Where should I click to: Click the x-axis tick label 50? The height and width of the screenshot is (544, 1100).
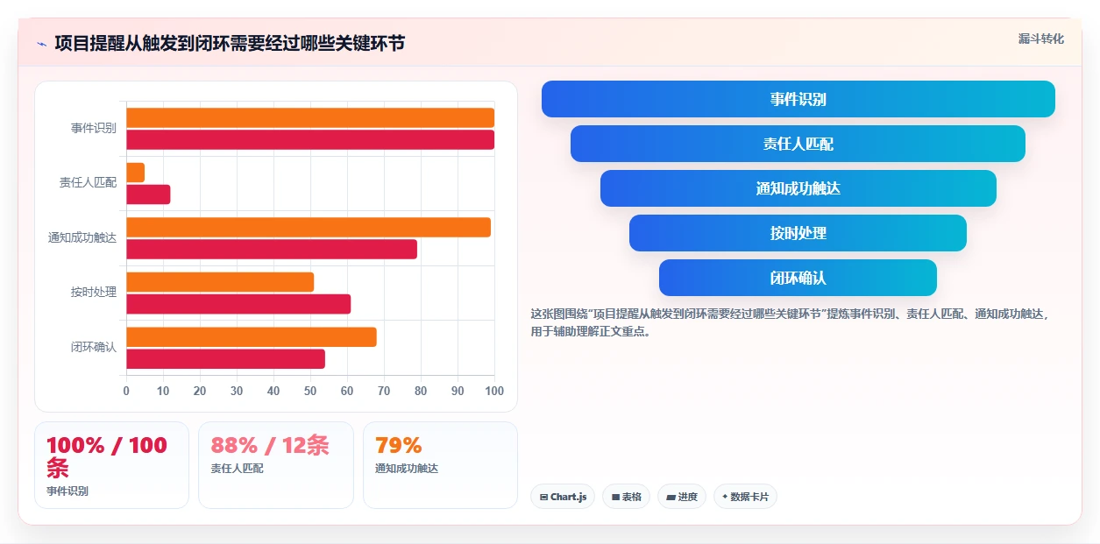point(310,391)
